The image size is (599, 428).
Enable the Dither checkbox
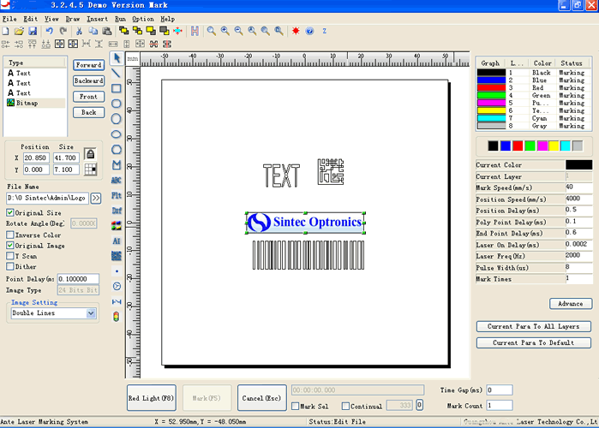[10, 266]
